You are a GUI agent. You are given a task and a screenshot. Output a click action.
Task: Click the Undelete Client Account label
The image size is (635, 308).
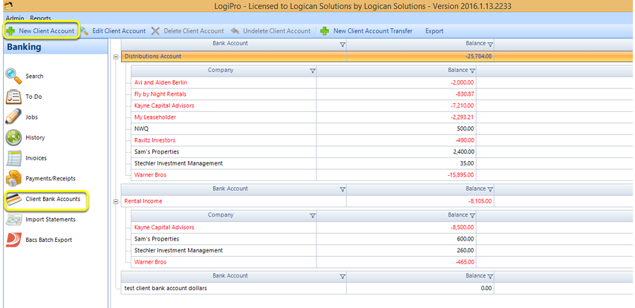276,31
